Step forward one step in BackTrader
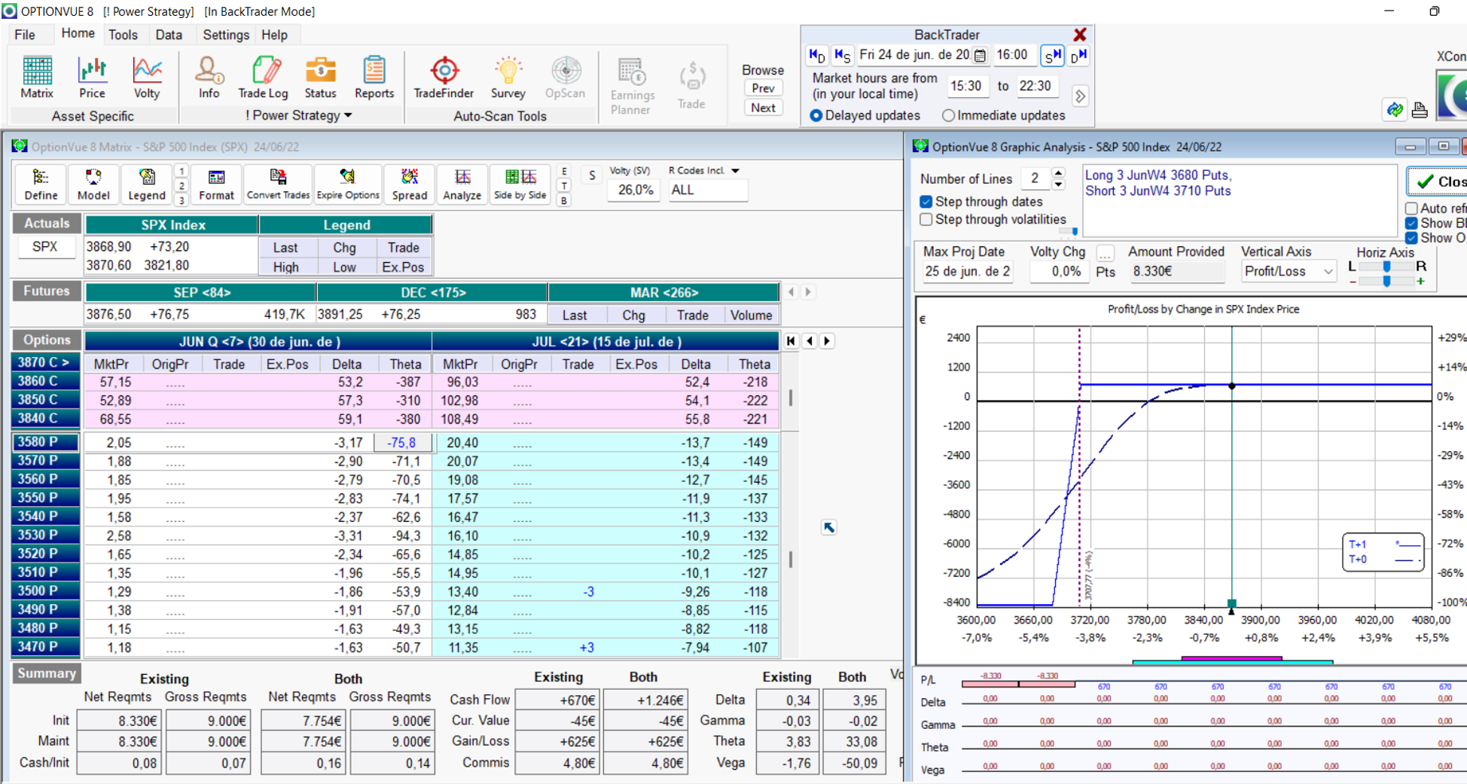Image resolution: width=1467 pixels, height=784 pixels. [x=1052, y=55]
